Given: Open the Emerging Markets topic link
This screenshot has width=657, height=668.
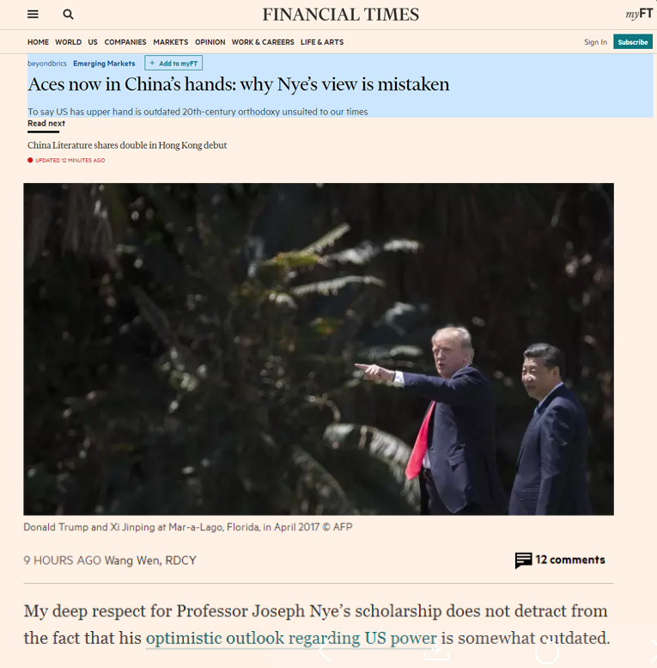Looking at the screenshot, I should tap(104, 64).
